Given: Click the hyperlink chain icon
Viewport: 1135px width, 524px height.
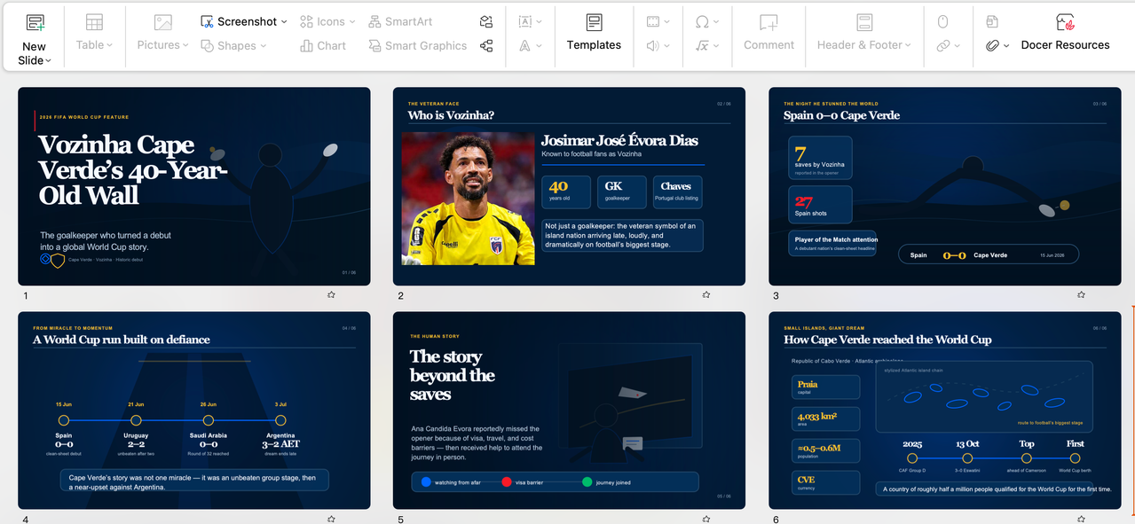Looking at the screenshot, I should [x=943, y=45].
